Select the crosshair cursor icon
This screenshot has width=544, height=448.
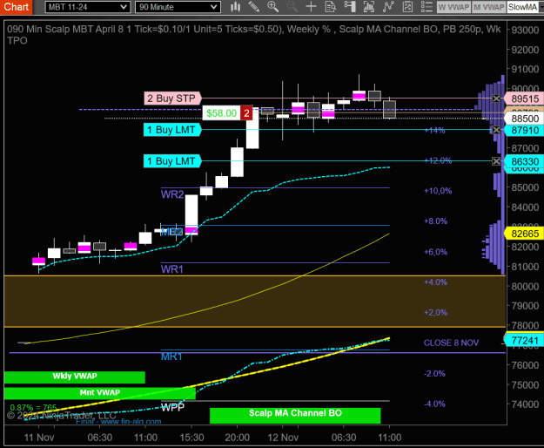[x=312, y=7]
